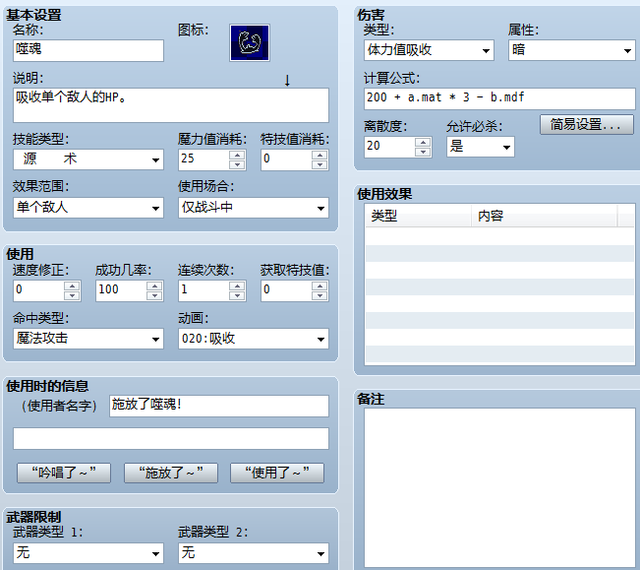The width and height of the screenshot is (640, 570).
Task: Click the 说明 description text box
Action: [171, 105]
